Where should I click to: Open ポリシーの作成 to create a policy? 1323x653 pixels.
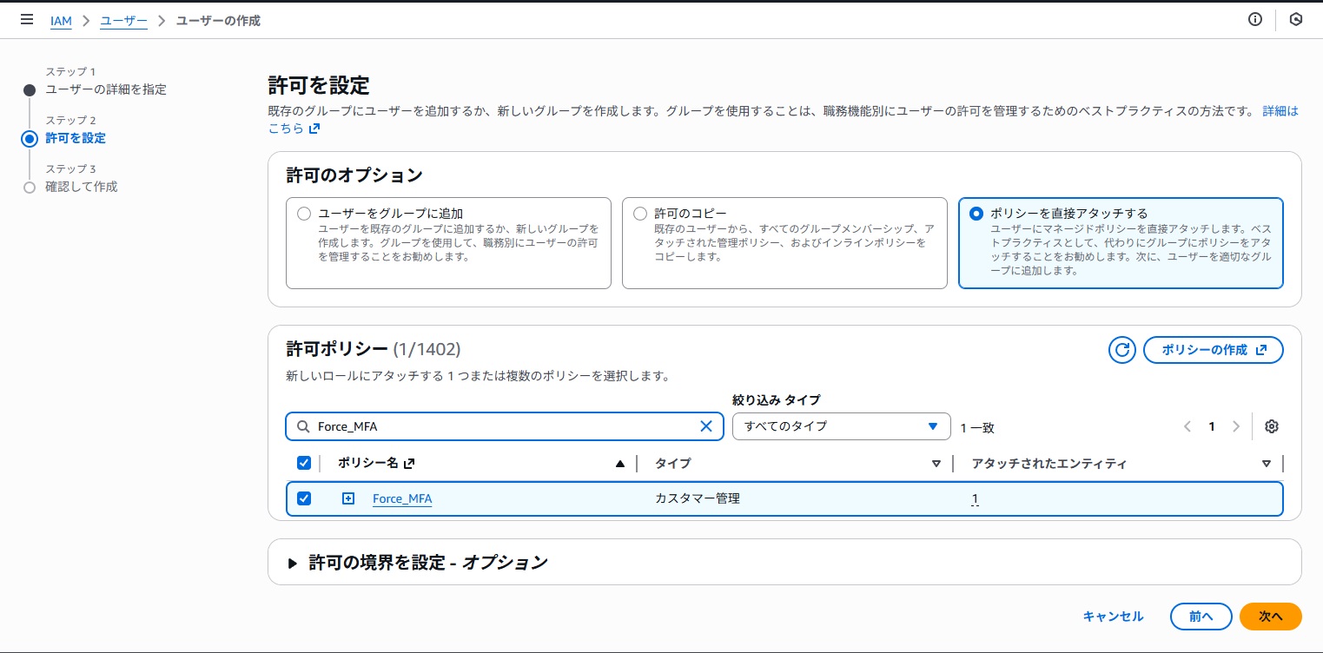[1213, 349]
